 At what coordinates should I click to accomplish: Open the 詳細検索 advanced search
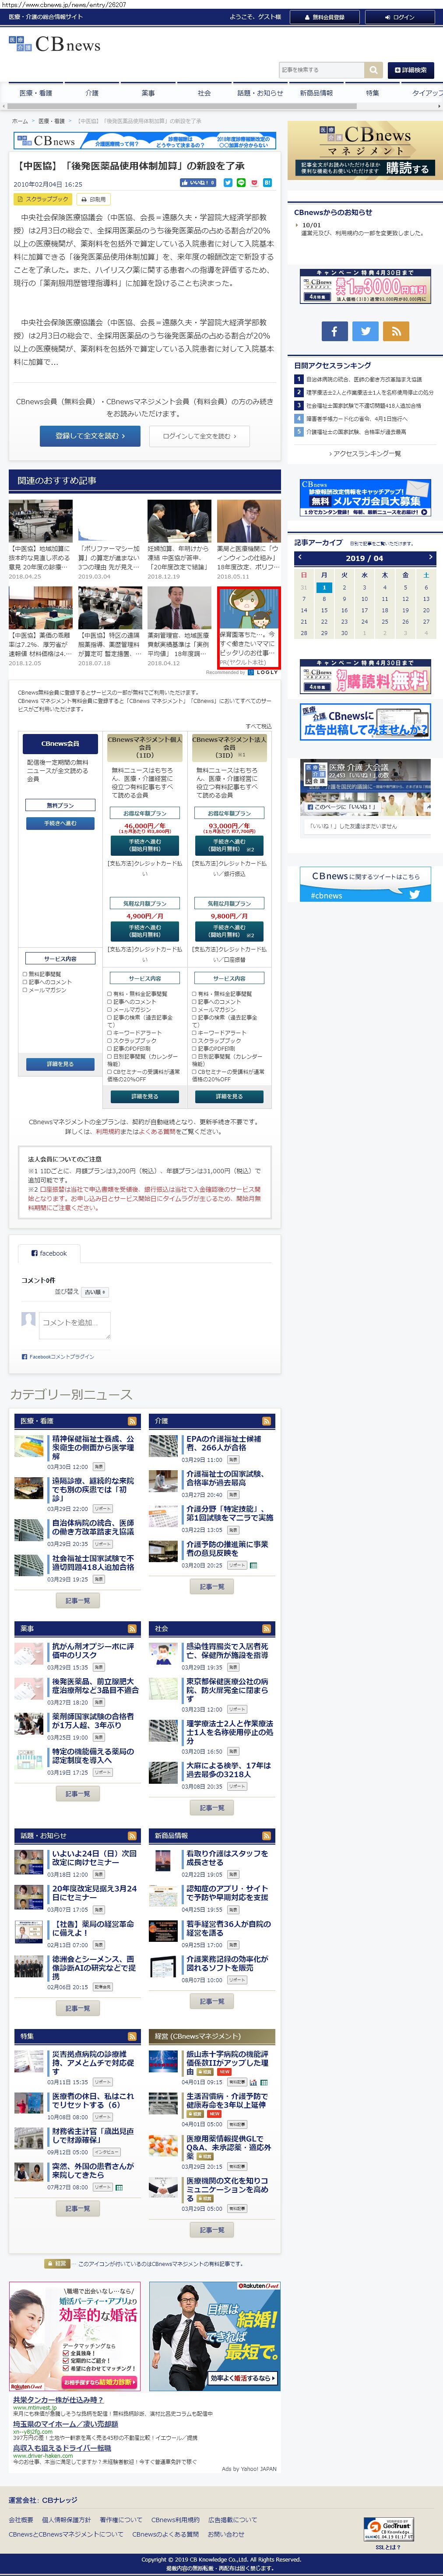coord(411,70)
